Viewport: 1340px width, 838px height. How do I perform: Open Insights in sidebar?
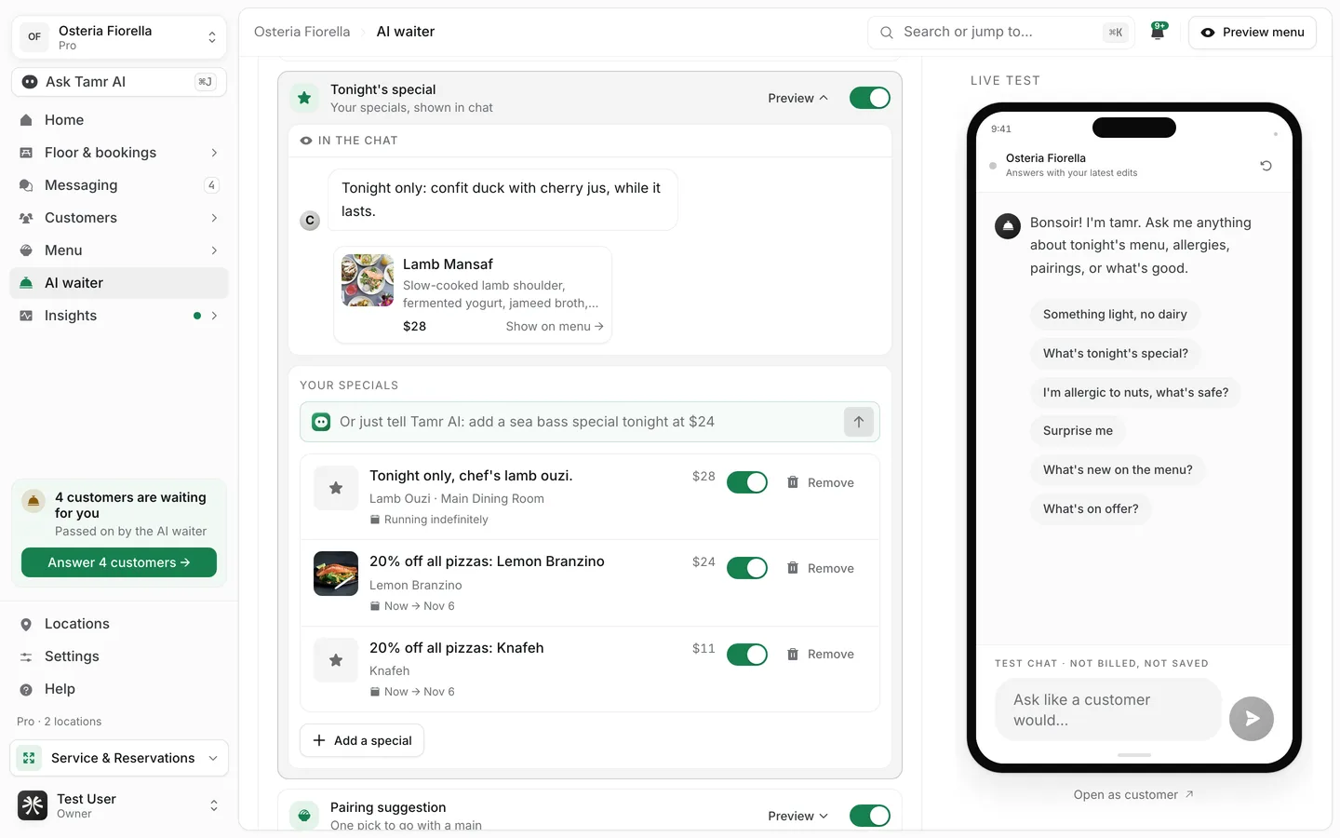tap(119, 316)
